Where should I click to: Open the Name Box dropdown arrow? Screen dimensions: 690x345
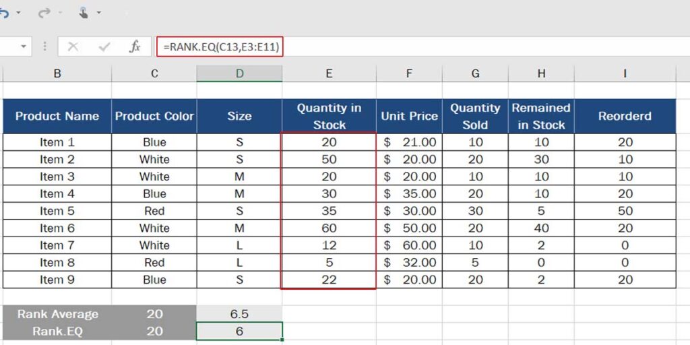click(24, 46)
